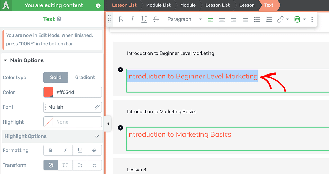Go to first Lesson List breadcrumb
The image size is (329, 174).
(124, 5)
